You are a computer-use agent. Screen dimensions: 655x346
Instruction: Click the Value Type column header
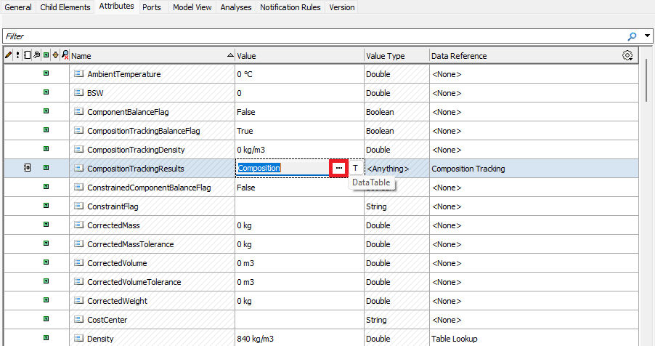[x=396, y=56]
